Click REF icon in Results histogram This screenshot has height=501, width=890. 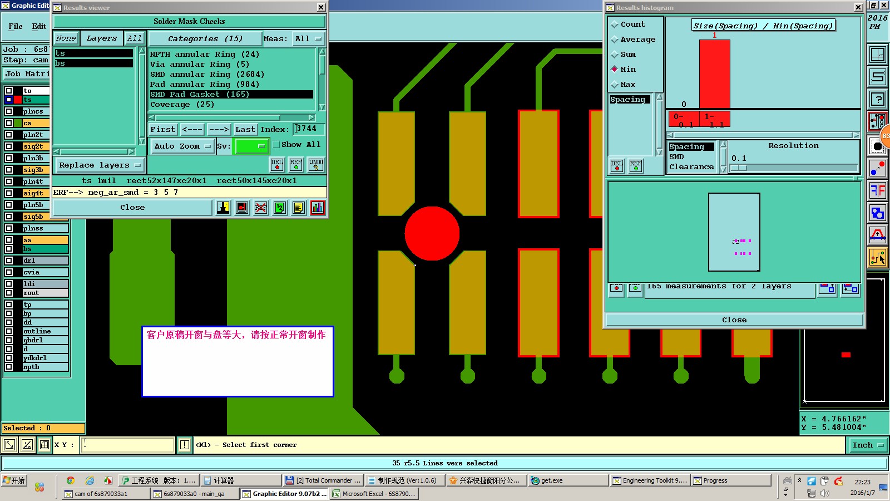(x=635, y=165)
